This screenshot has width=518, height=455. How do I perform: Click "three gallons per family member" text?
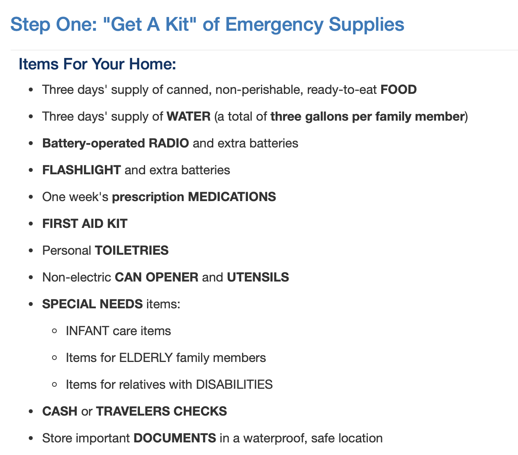[367, 117]
